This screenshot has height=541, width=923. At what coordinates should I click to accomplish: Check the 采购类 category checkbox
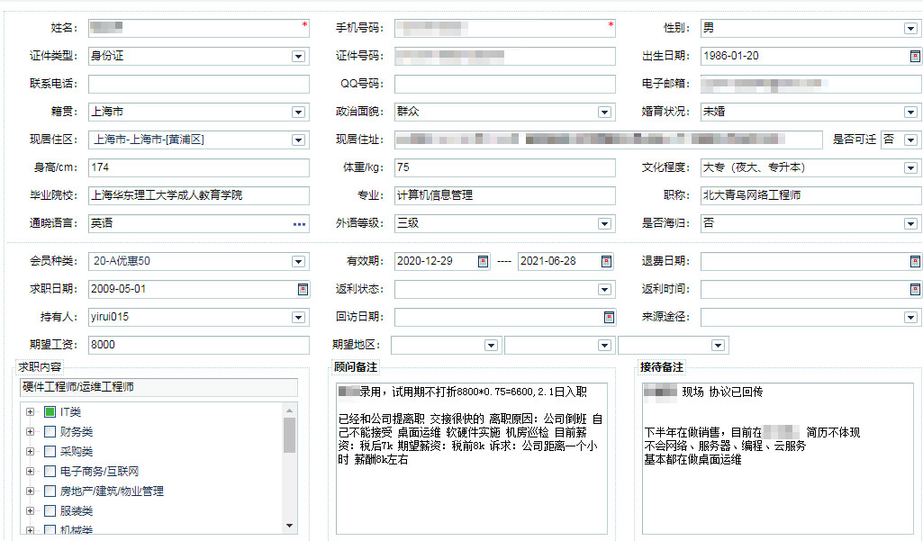[50, 452]
